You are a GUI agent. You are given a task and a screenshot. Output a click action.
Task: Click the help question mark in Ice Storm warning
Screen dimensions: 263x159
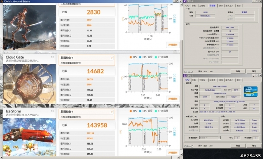pyautogui.click(x=112, y=112)
